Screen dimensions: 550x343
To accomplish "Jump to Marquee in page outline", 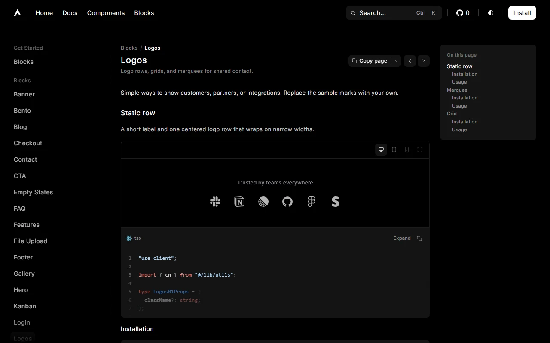I will tap(457, 90).
